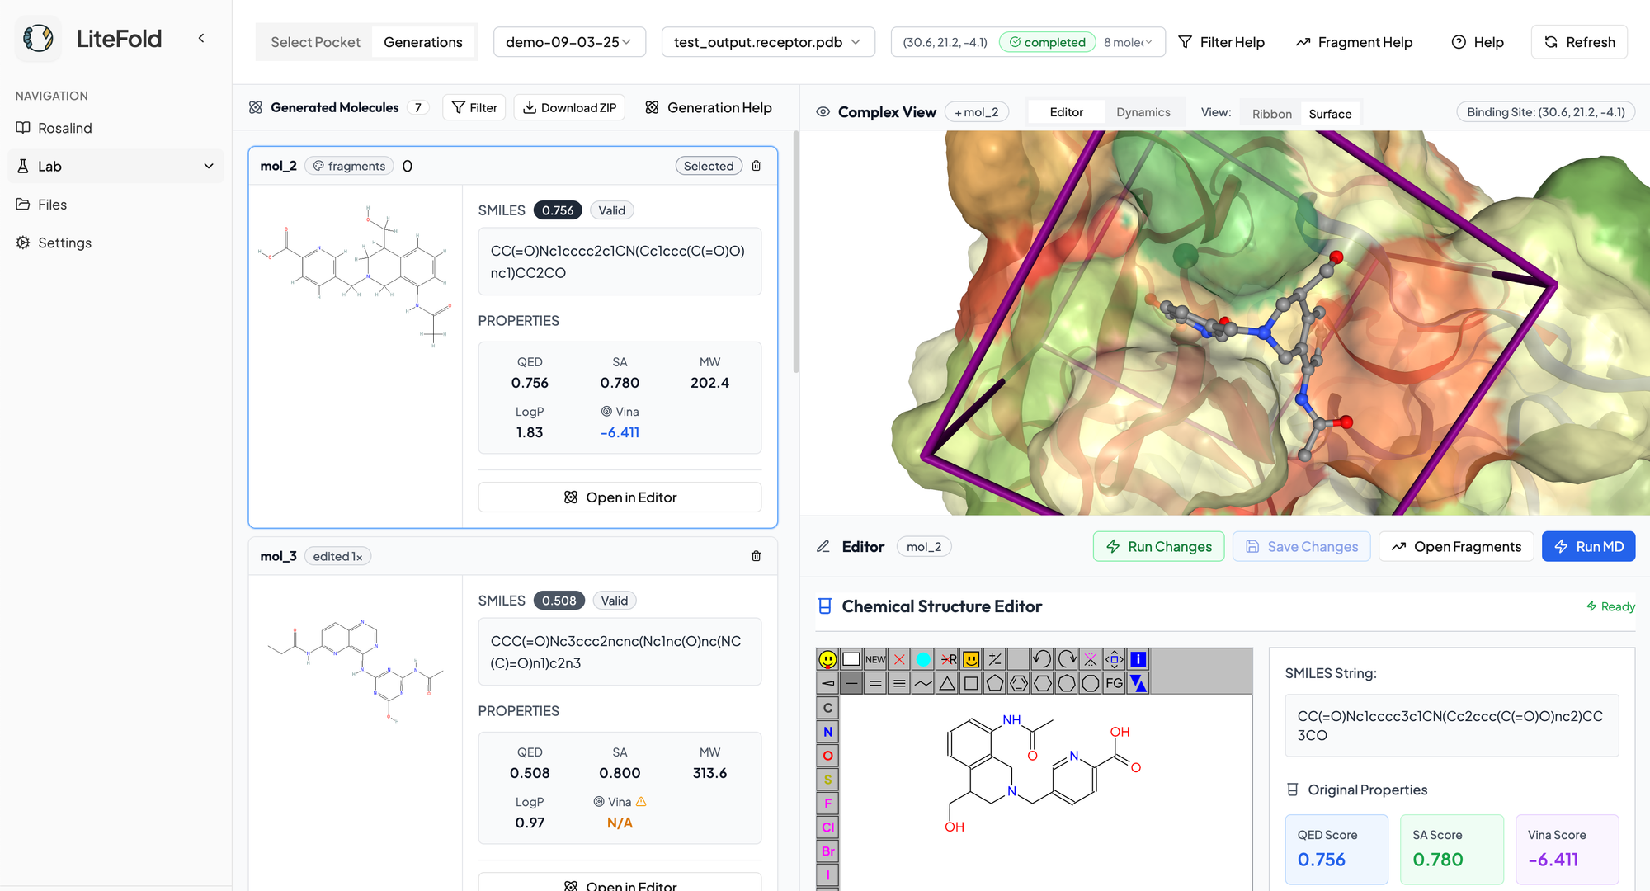
Task: Click the Run Changes button
Action: [1158, 546]
